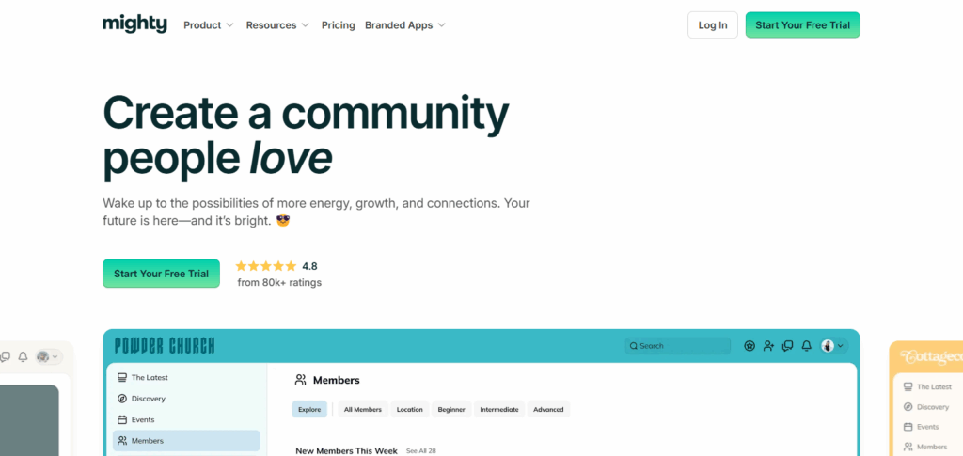The height and width of the screenshot is (456, 963).
Task: Click the Log In button
Action: click(x=713, y=25)
